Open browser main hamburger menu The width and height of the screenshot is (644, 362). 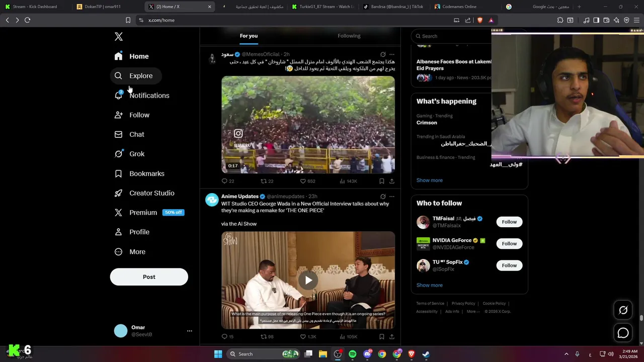coord(636,20)
